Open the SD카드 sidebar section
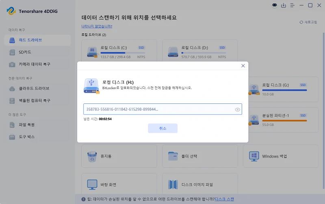325x204 pixels. [37, 52]
